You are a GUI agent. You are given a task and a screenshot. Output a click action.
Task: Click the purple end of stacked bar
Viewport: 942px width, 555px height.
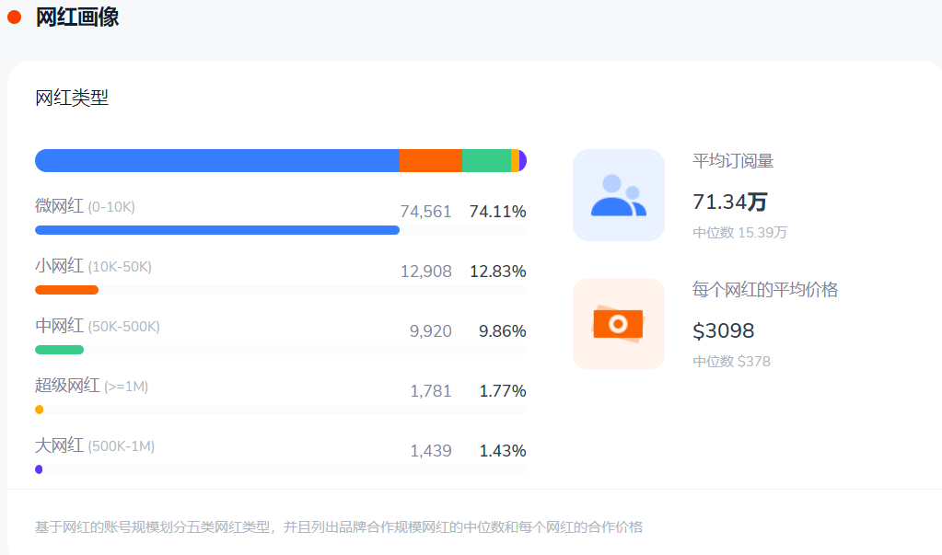522,161
